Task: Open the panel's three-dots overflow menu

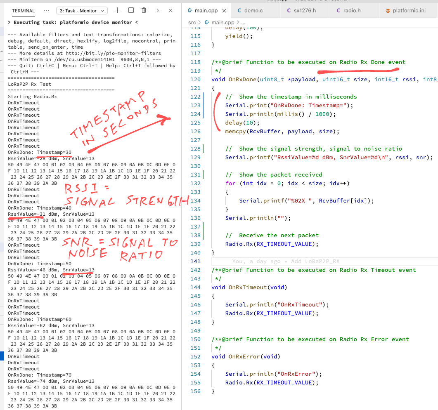Action: [x=46, y=10]
